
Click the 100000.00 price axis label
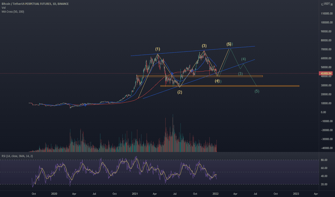(x=327, y=22)
